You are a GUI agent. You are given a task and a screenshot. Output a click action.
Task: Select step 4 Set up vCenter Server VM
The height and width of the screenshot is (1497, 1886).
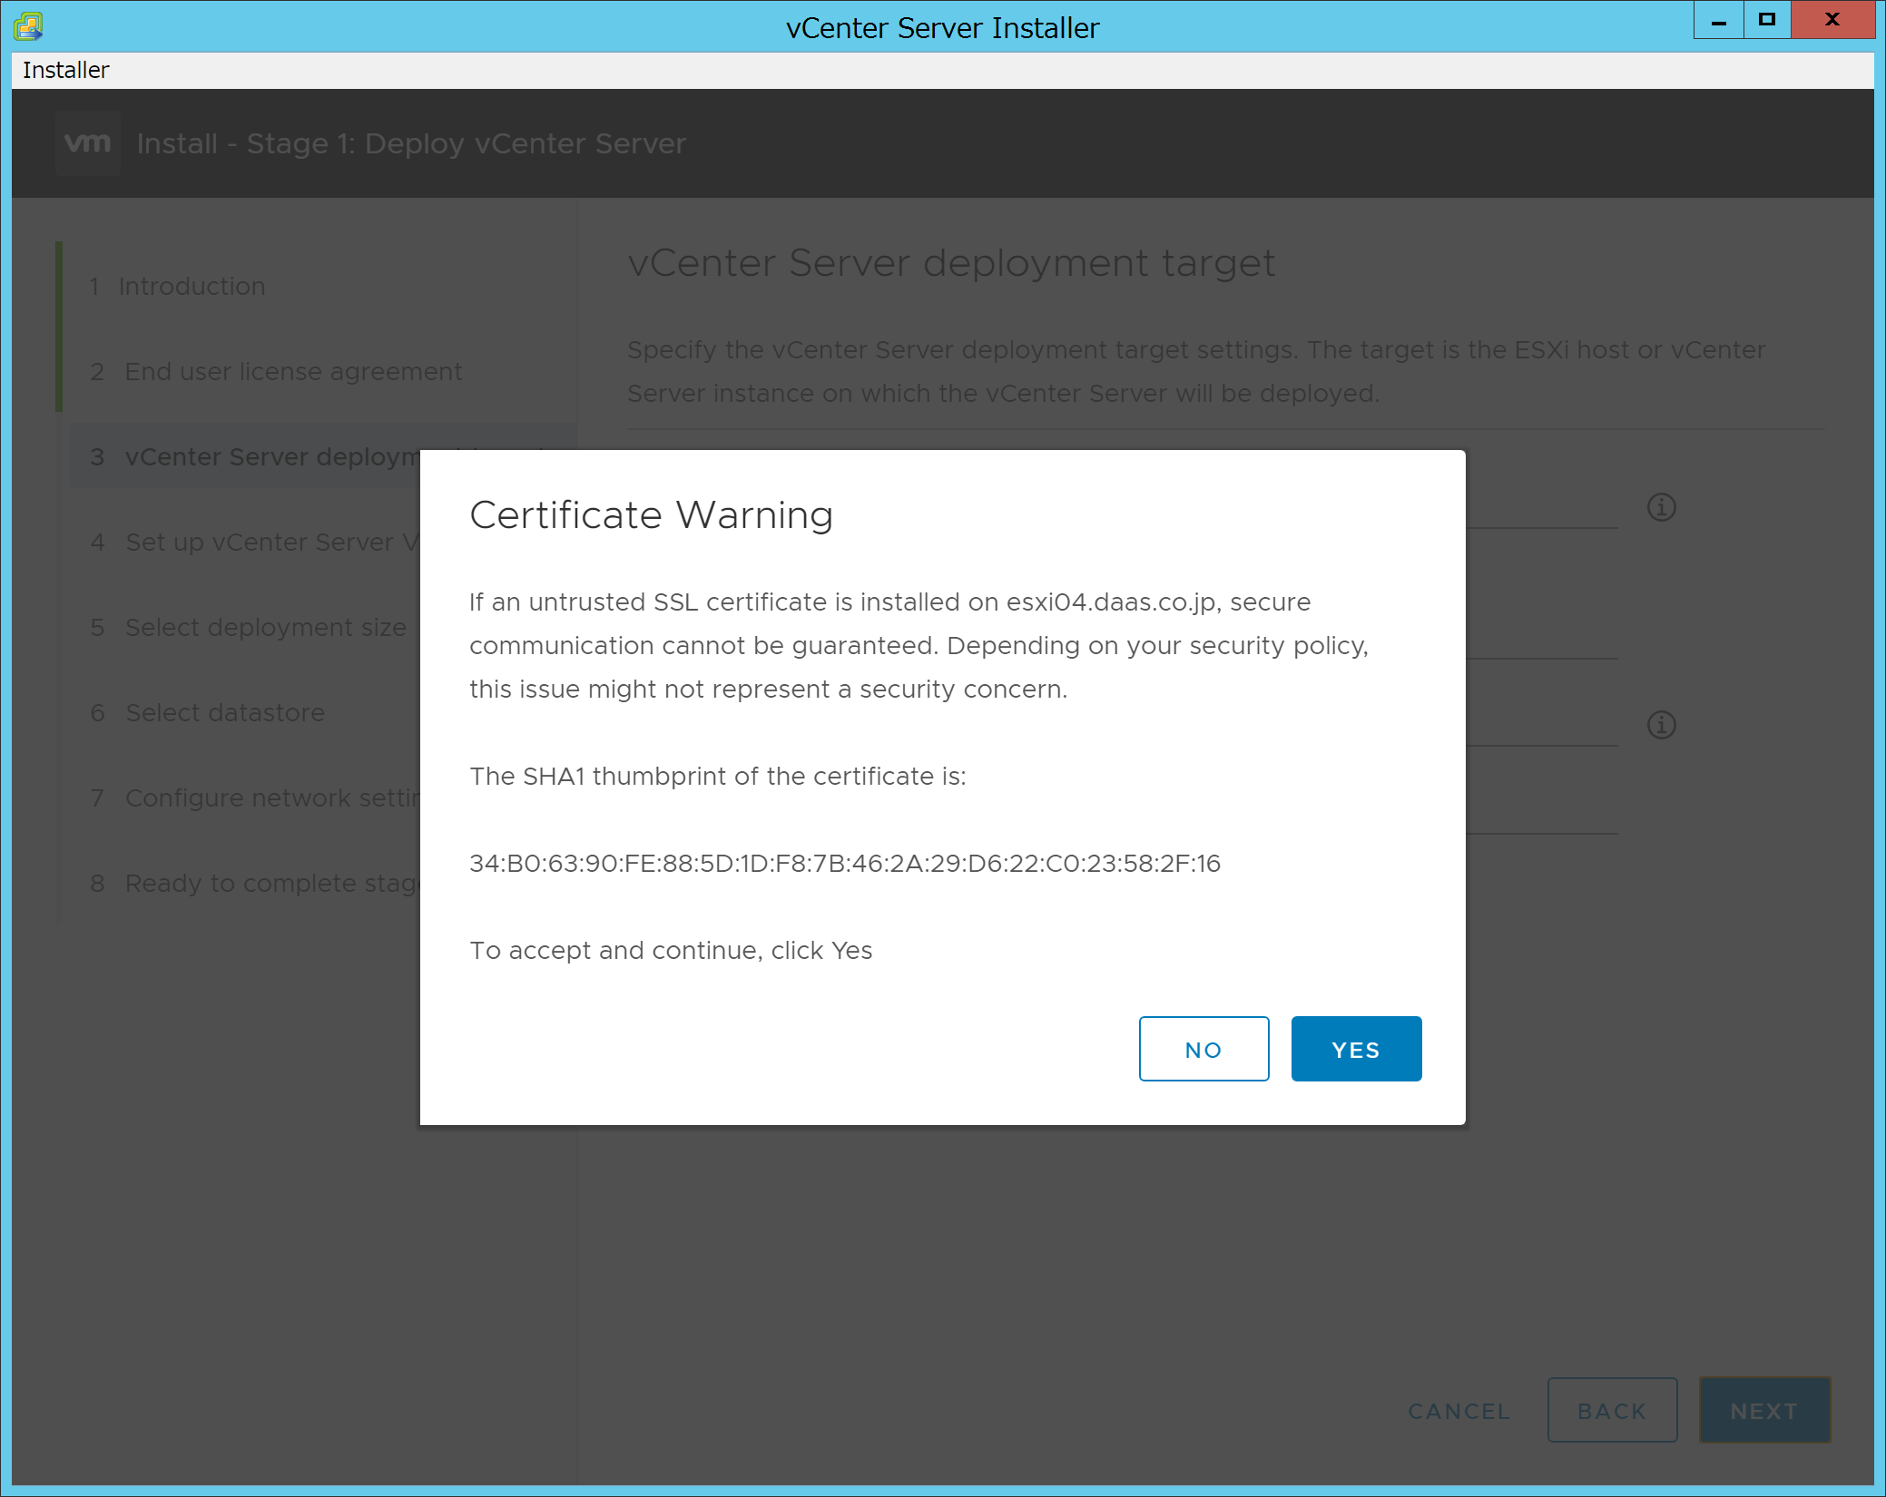coord(254,543)
